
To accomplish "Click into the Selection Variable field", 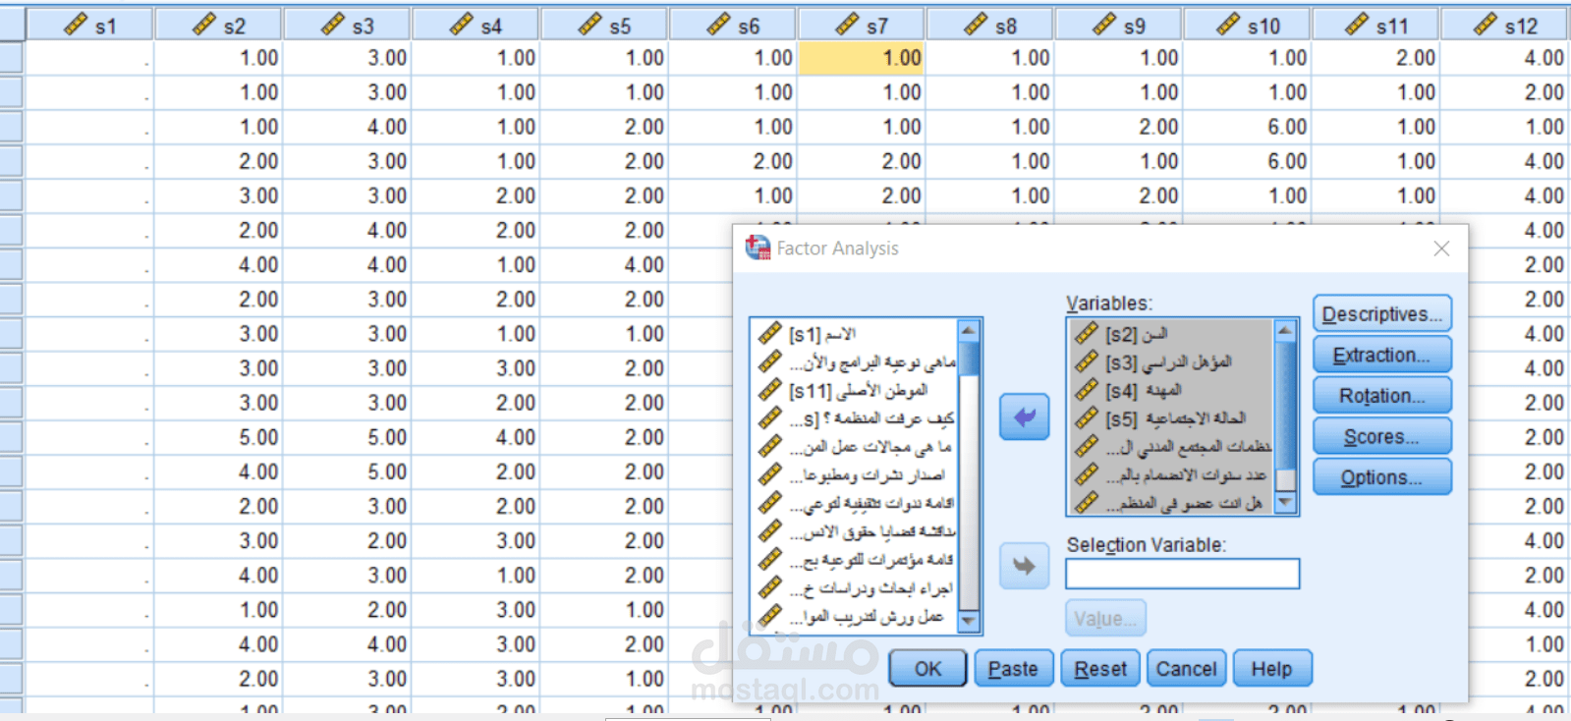I will click(x=1182, y=574).
